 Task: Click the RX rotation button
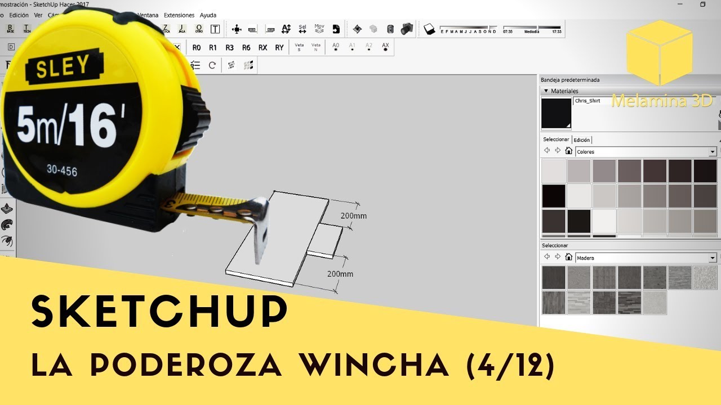point(263,48)
